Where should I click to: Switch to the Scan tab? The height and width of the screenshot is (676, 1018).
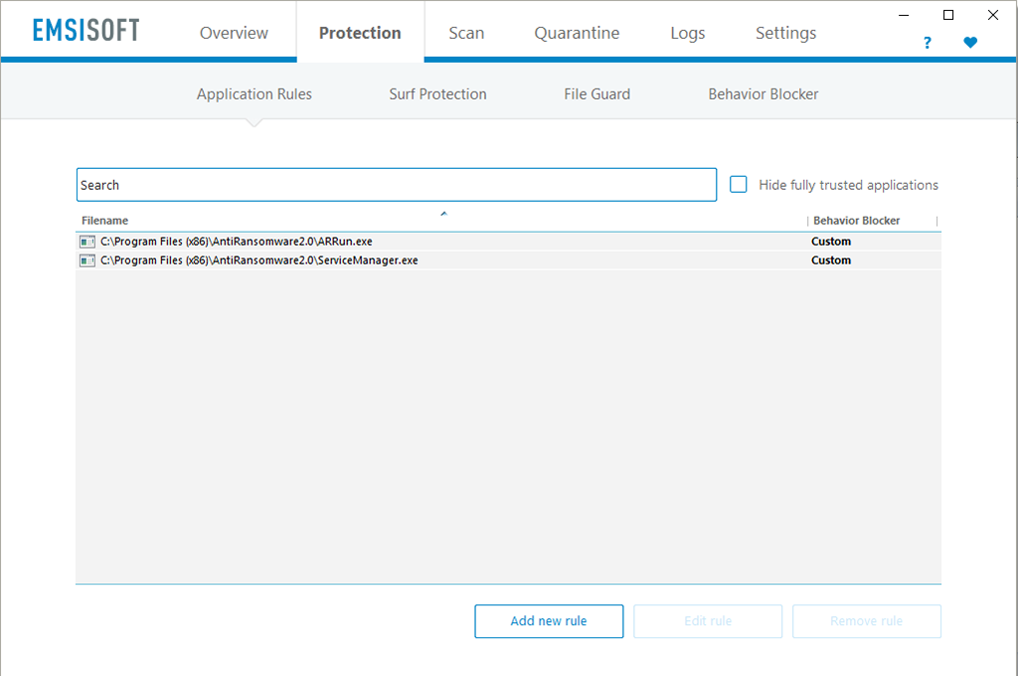pyautogui.click(x=466, y=33)
